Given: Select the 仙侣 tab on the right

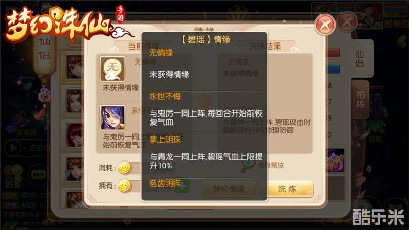Looking at the screenshot, I should [x=360, y=59].
